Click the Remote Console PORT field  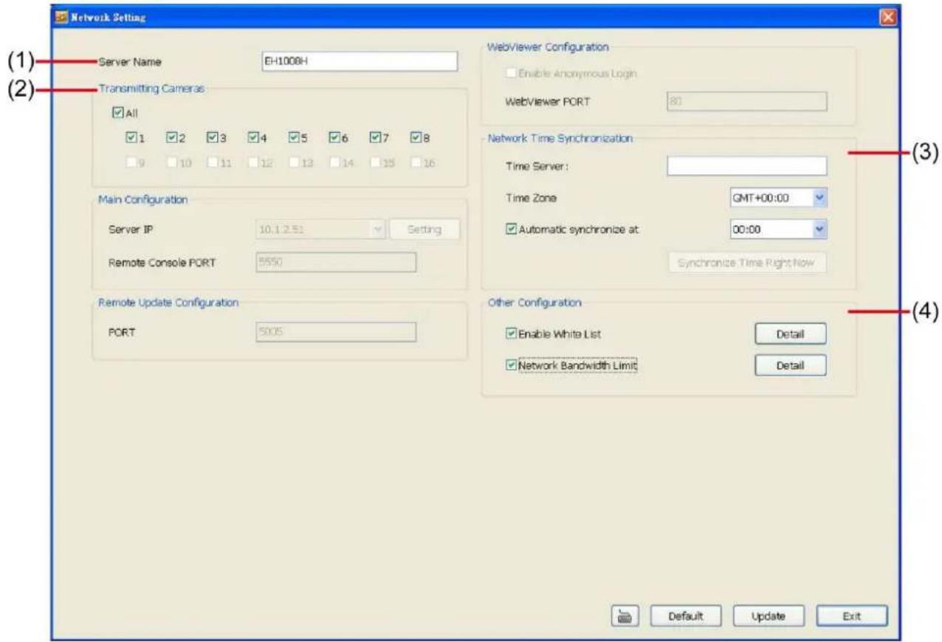336,263
